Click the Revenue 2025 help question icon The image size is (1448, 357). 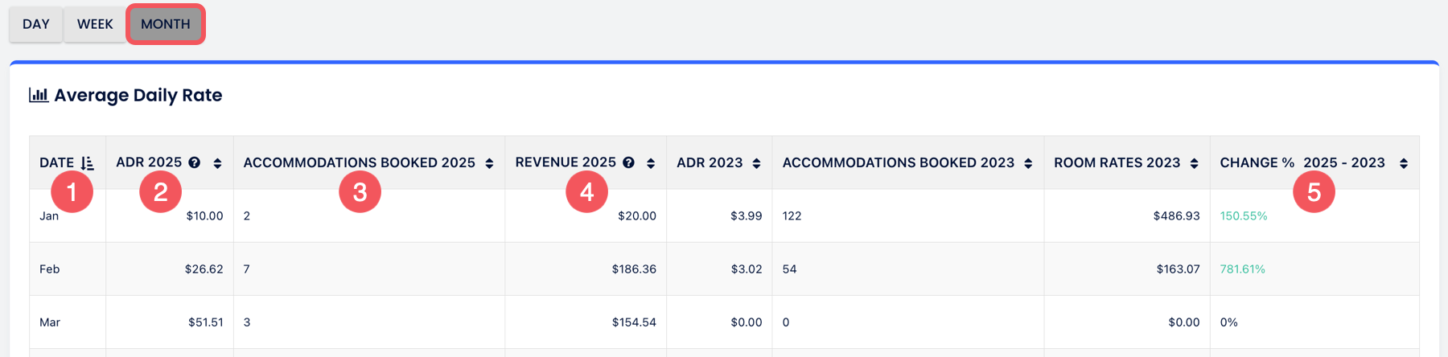[629, 162]
